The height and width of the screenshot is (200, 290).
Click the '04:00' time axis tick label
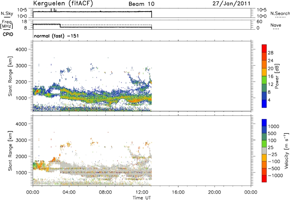(69, 192)
